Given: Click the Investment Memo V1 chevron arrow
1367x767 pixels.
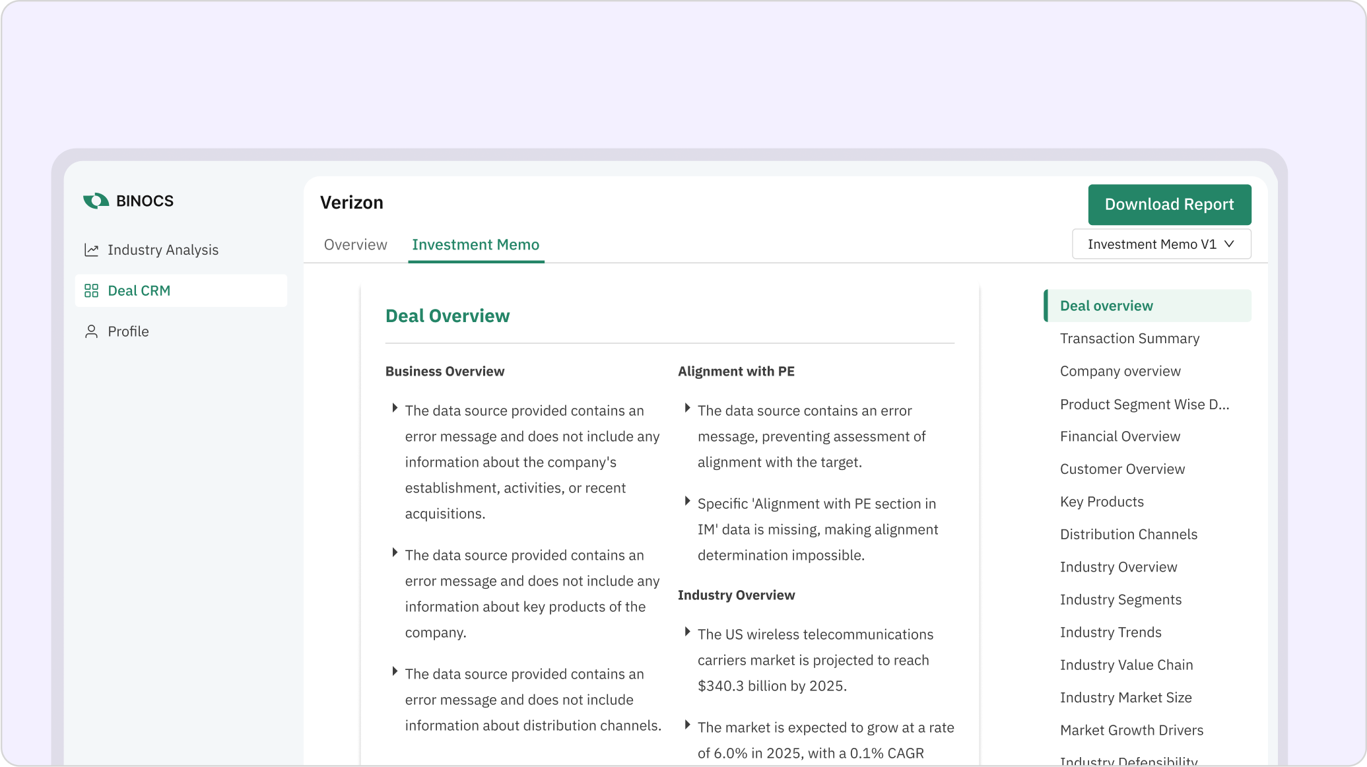Looking at the screenshot, I should tap(1229, 244).
